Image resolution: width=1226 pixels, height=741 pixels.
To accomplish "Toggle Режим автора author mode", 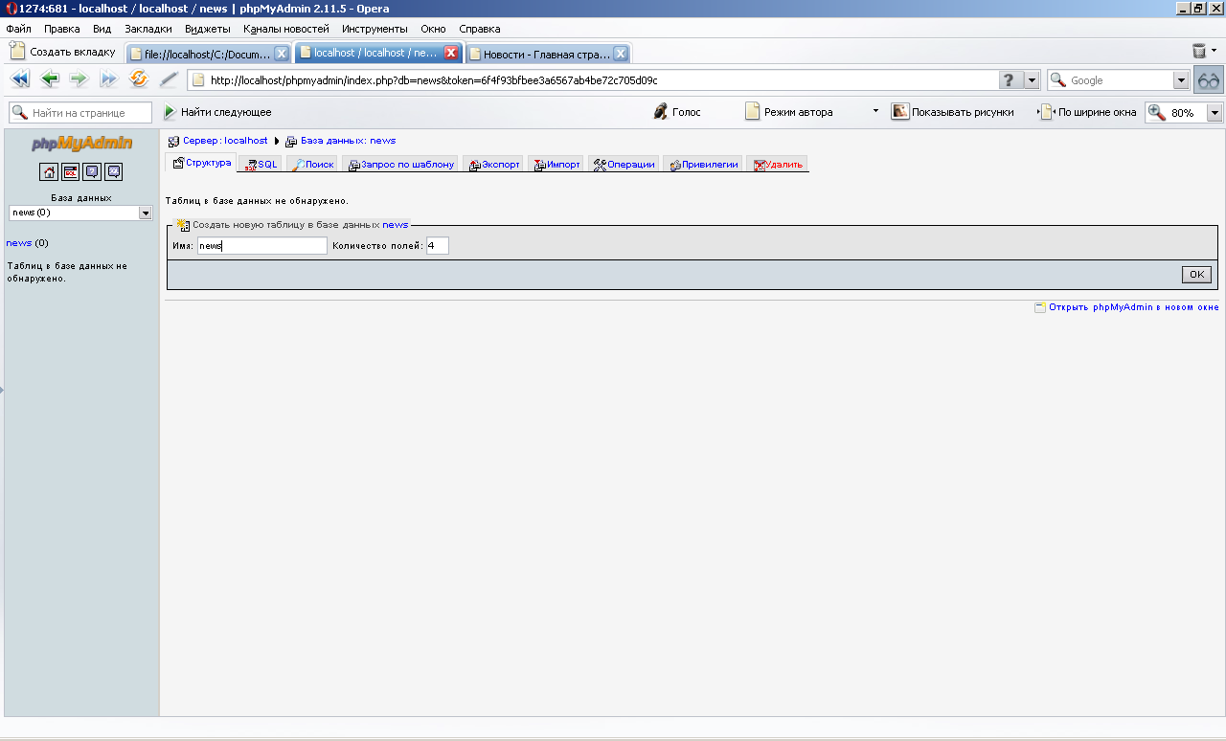I will [789, 112].
